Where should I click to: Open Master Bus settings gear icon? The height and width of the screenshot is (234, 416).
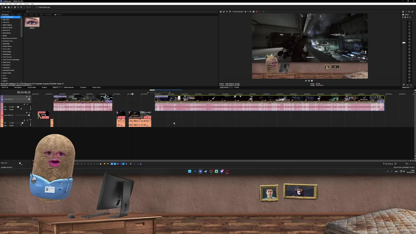click(403, 12)
